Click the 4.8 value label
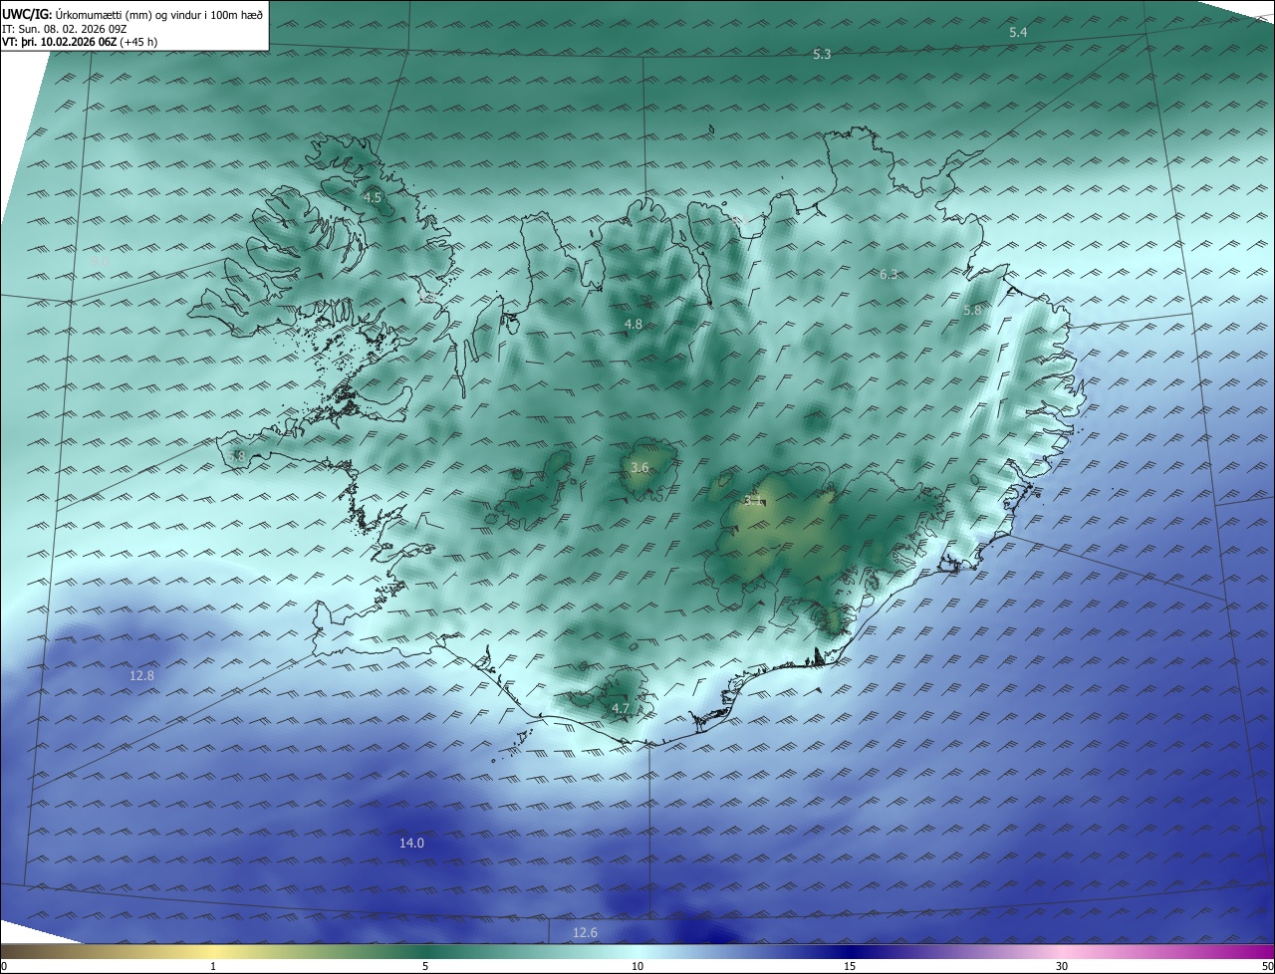 pos(634,324)
